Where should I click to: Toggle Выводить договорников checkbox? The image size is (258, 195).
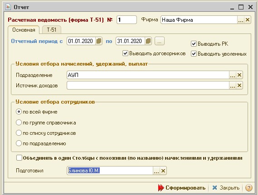tap(125, 53)
